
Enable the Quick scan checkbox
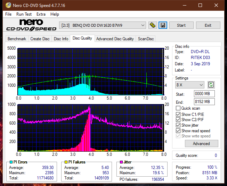(x=178, y=108)
